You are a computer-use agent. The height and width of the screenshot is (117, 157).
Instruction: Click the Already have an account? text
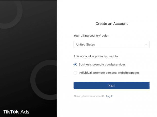[89, 96]
